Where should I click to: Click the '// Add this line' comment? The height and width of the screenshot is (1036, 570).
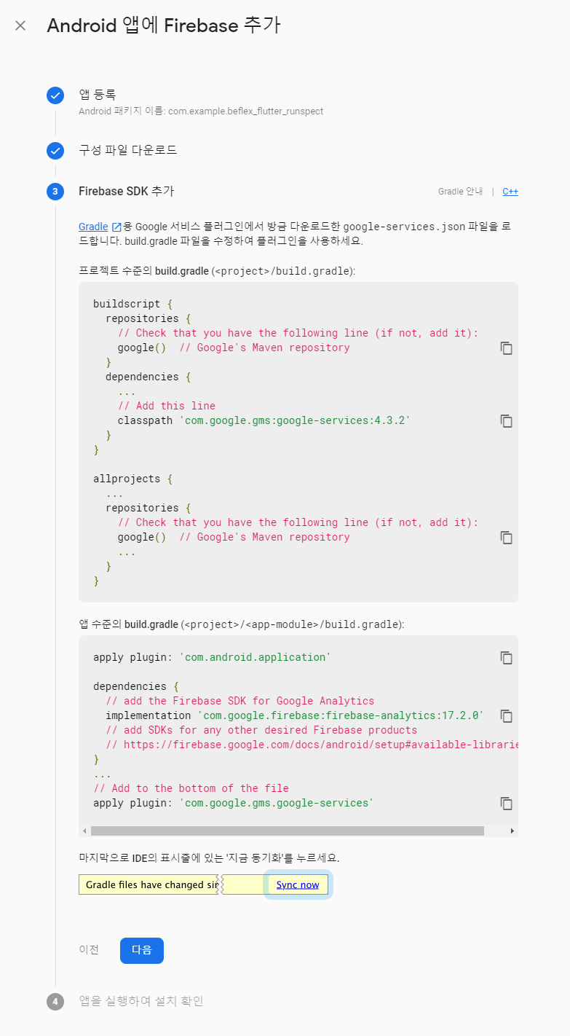(x=167, y=406)
